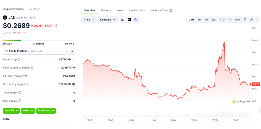This screenshot has width=261, height=129.
Task: Open the Earn Crypto dropdown
Action: pyautogui.click(x=46, y=111)
